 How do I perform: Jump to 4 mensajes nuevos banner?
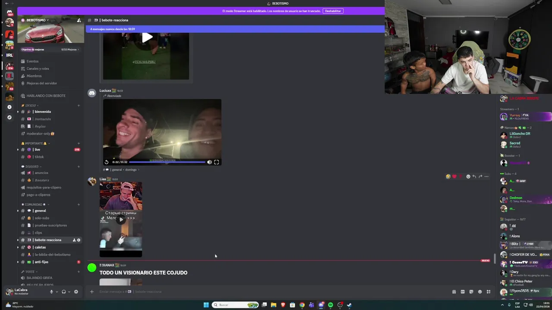[x=235, y=29]
